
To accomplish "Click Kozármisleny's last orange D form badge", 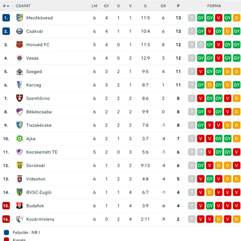I will [237, 219].
